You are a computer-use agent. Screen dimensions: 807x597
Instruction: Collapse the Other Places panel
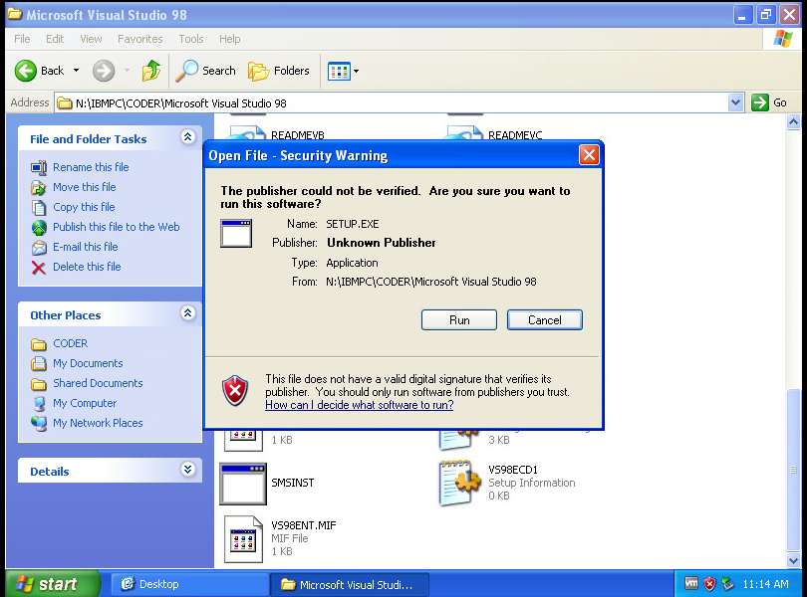(x=188, y=313)
